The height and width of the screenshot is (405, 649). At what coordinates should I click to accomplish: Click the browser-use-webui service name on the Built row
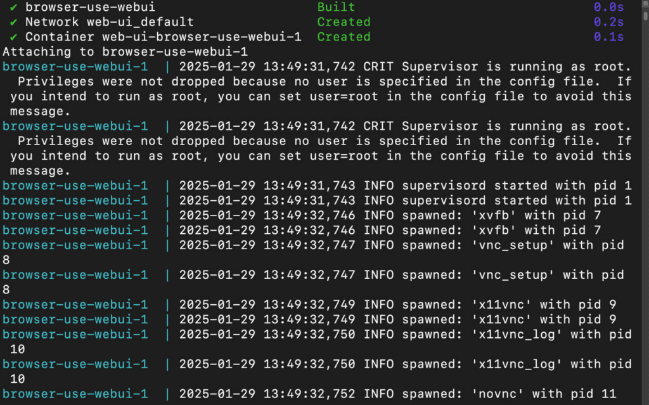click(90, 7)
